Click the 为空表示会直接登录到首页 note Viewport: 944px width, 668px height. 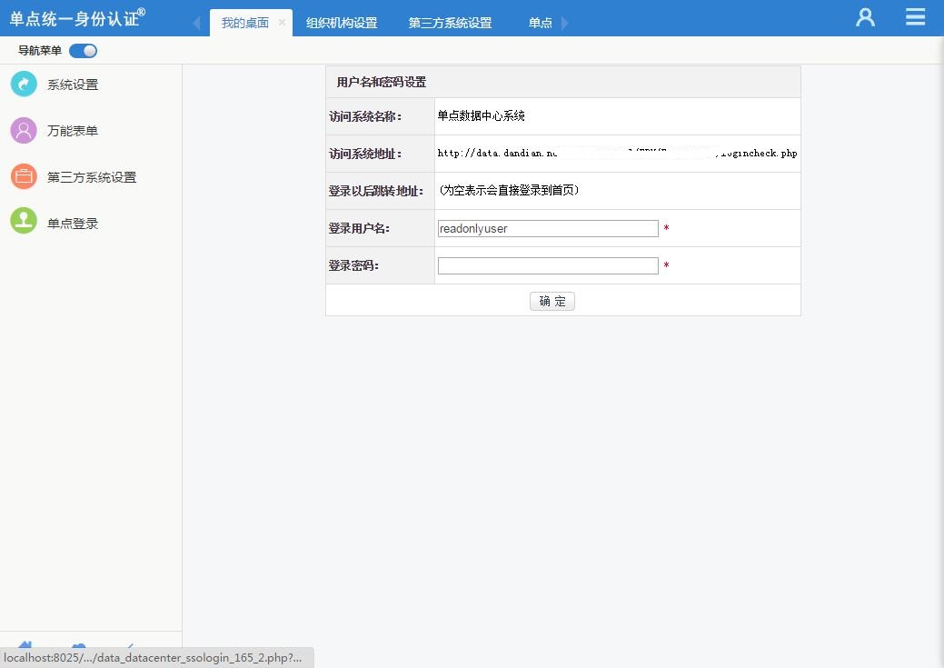point(509,190)
